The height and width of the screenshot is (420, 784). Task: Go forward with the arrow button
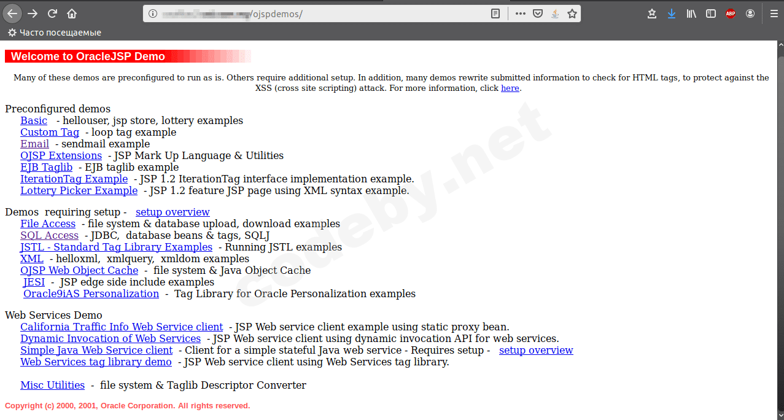pos(33,14)
